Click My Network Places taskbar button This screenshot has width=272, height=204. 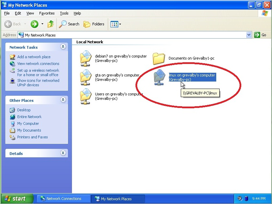(x=118, y=199)
